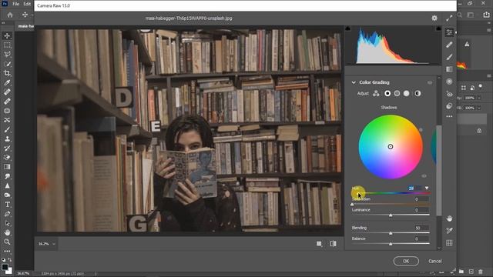
Task: Select Highlights adjust mode
Action: coord(406,93)
